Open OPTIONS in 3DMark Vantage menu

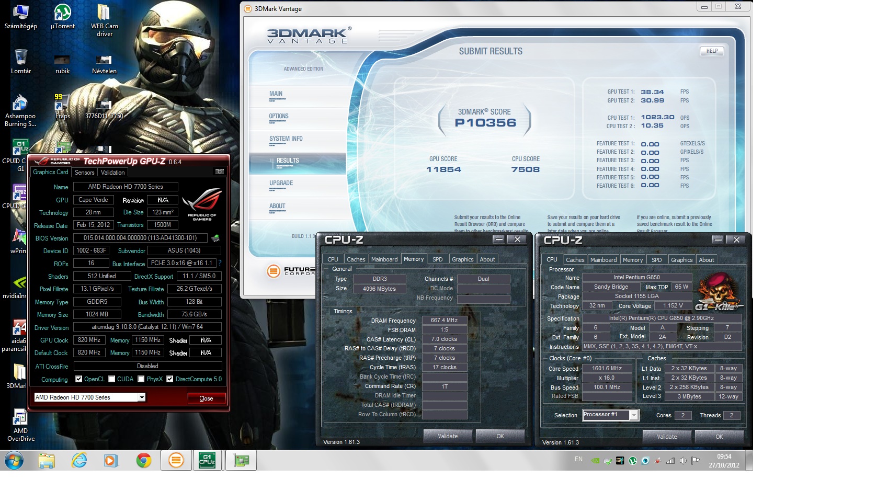[x=279, y=117]
